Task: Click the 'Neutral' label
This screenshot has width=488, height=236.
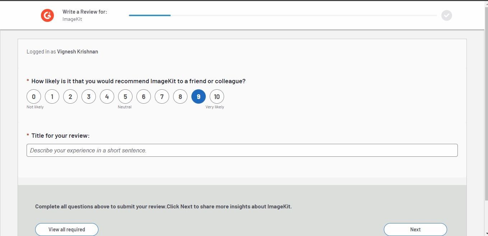Action: tap(125, 107)
